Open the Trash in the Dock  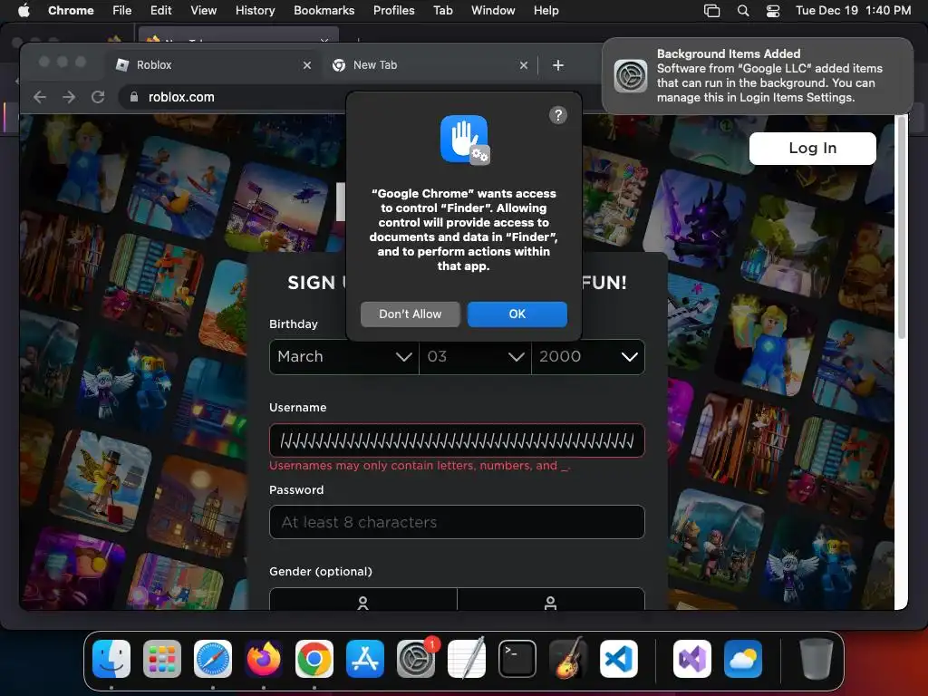click(817, 659)
